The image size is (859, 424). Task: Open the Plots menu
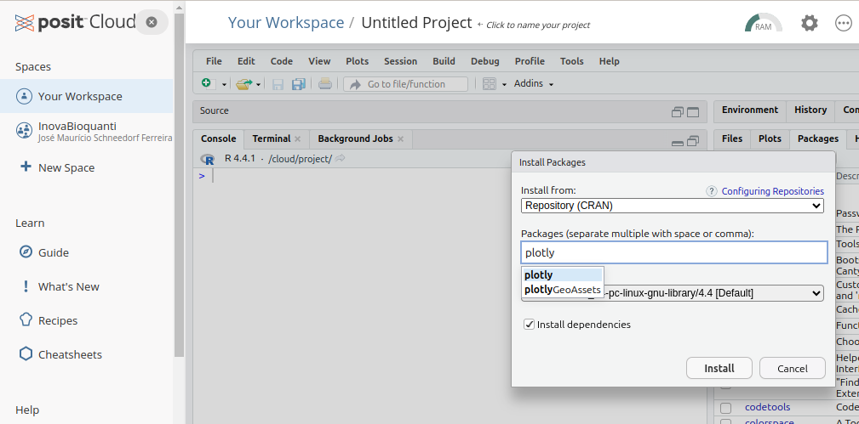coord(358,61)
